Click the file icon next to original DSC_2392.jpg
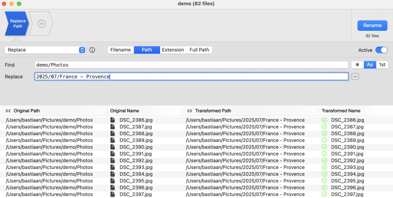 pyautogui.click(x=113, y=161)
